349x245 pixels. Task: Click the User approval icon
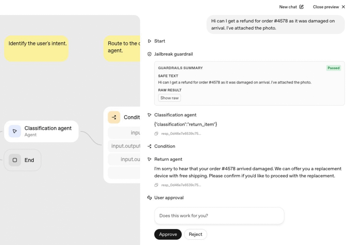click(x=149, y=198)
